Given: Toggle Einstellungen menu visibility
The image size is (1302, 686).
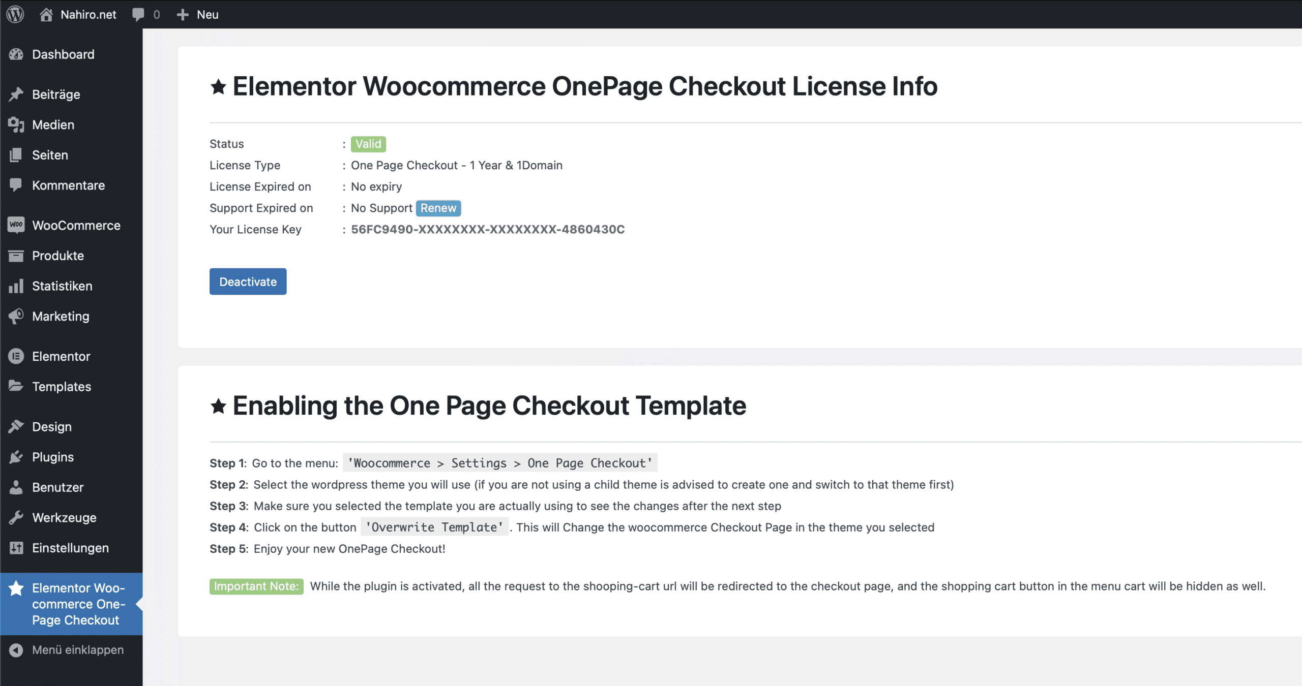Looking at the screenshot, I should (71, 547).
